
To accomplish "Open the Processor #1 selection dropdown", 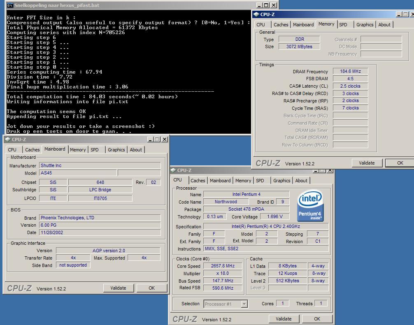I will pyautogui.click(x=244, y=304).
